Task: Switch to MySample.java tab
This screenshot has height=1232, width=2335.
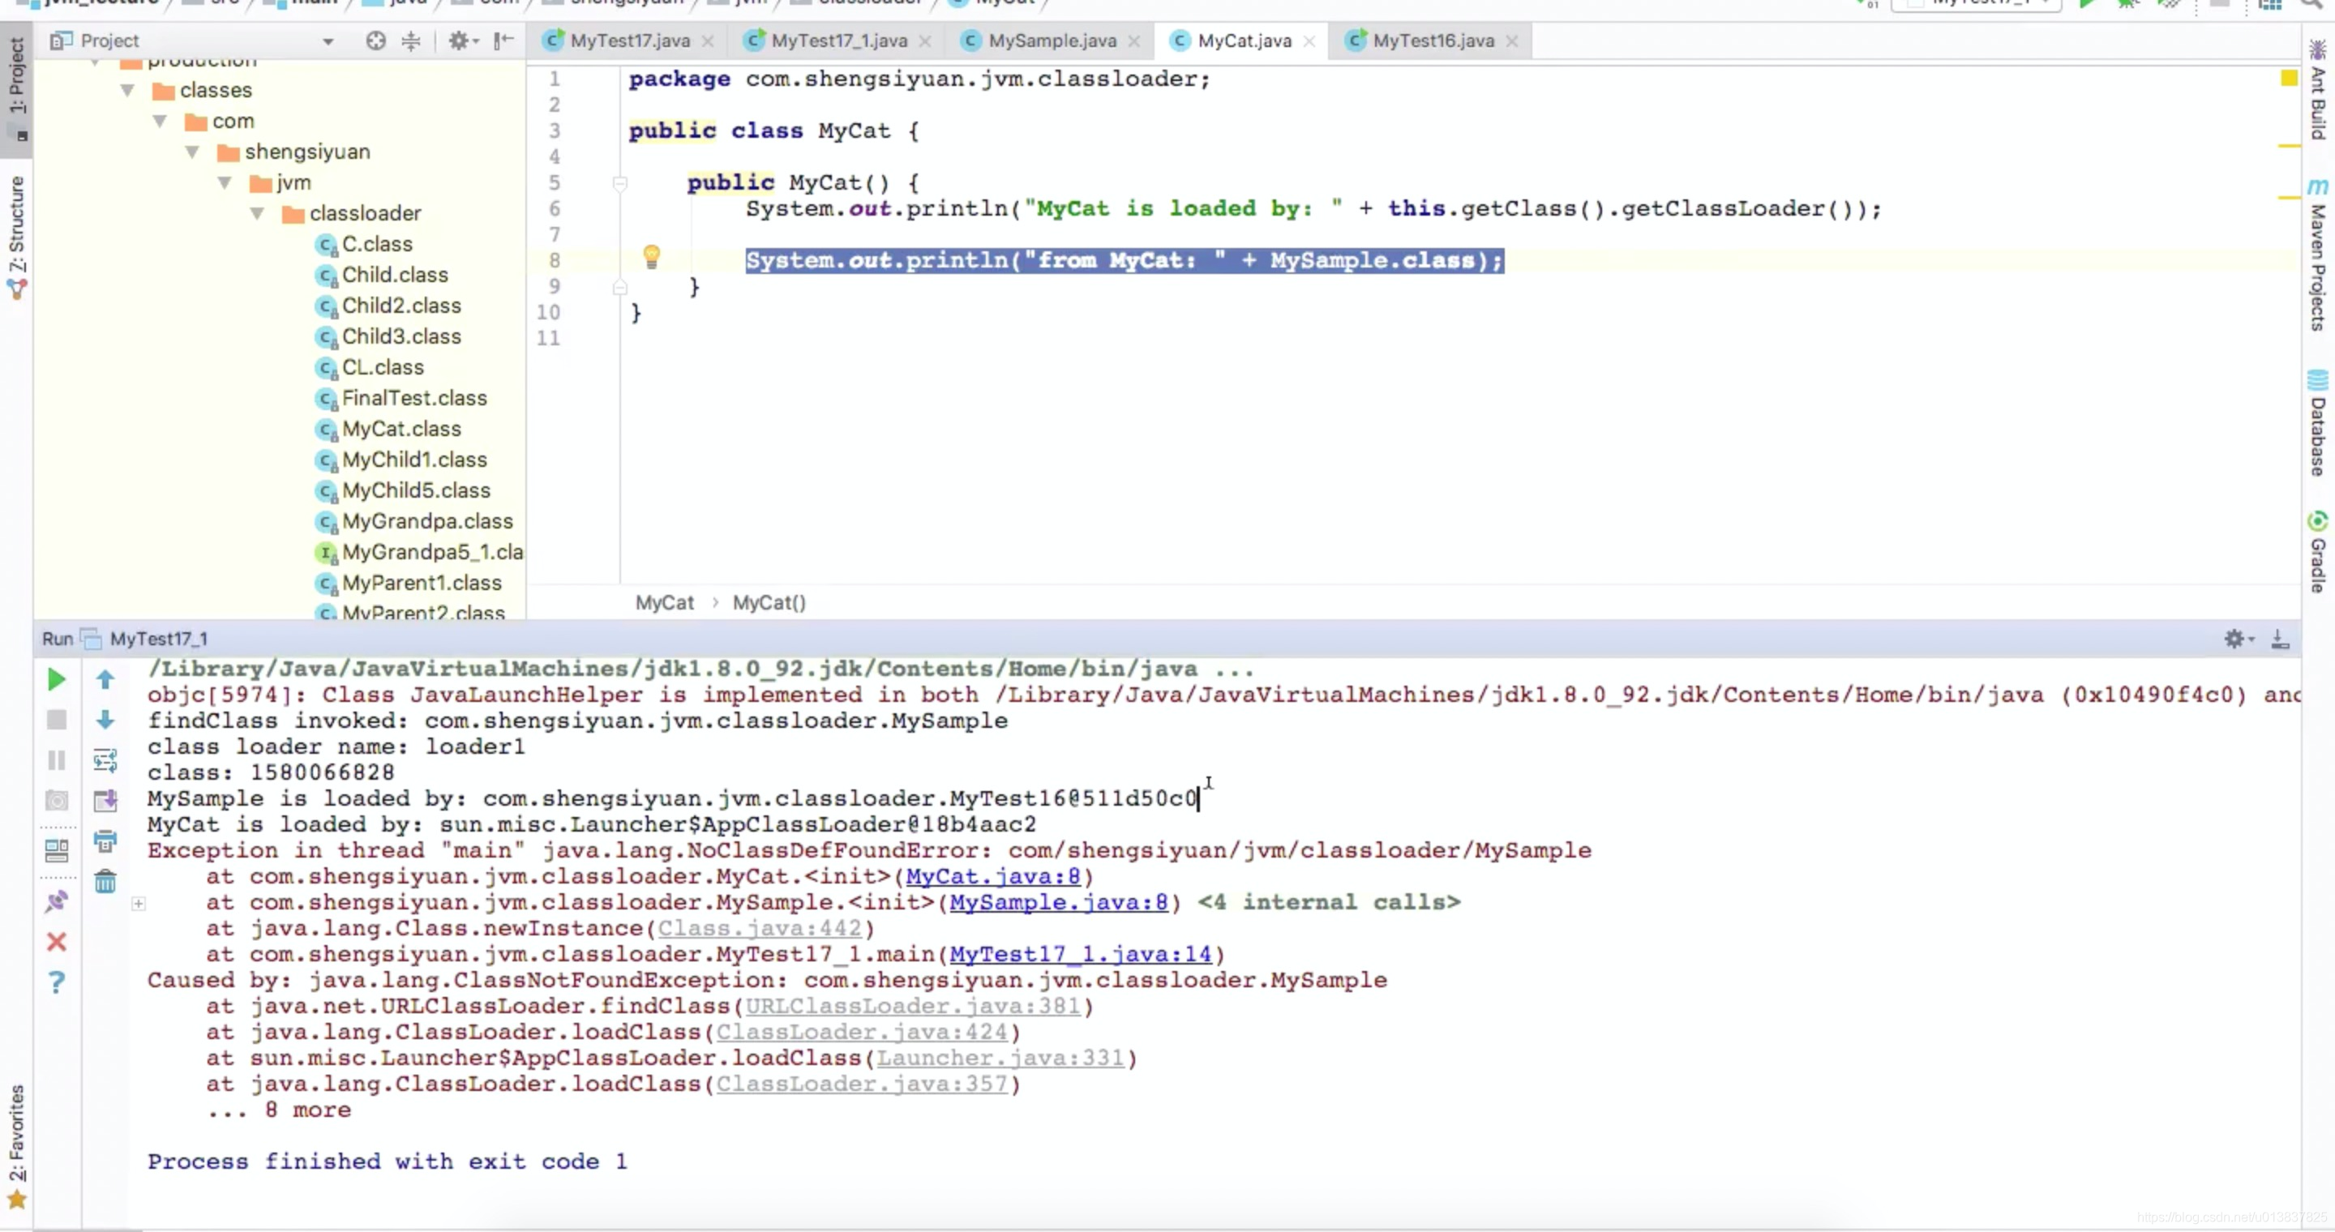Action: pos(1052,41)
